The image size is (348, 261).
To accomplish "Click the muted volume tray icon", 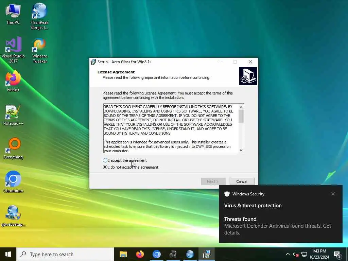I will pyautogui.click(x=296, y=254).
